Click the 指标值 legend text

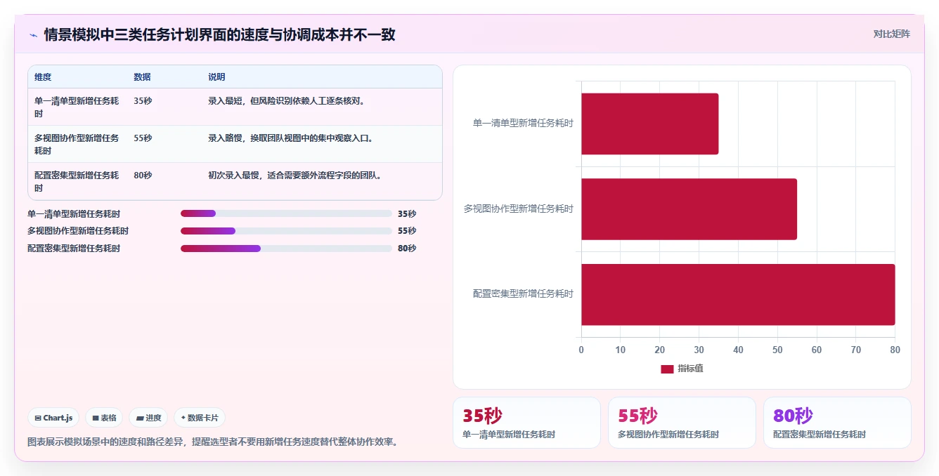tap(690, 369)
